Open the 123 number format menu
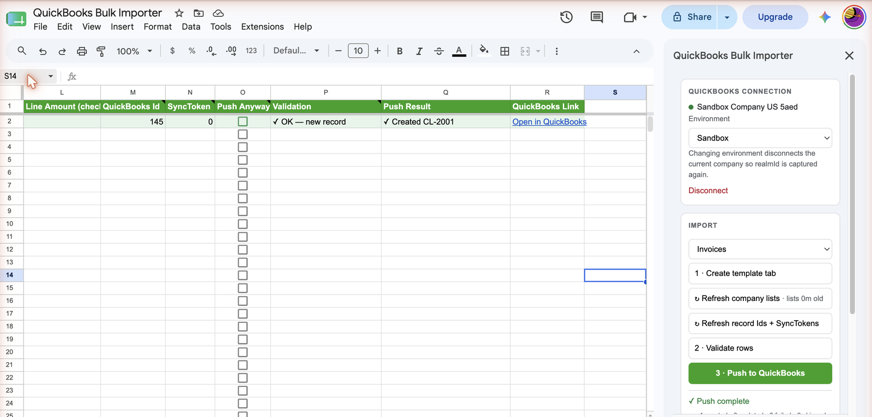 (x=251, y=51)
